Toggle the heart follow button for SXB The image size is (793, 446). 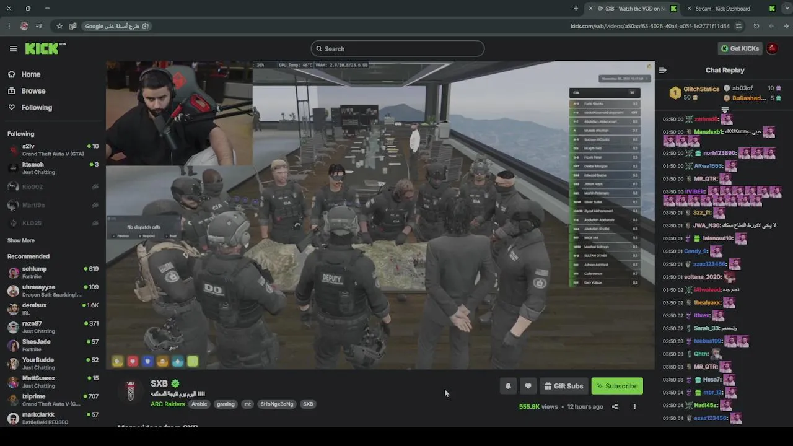(528, 386)
